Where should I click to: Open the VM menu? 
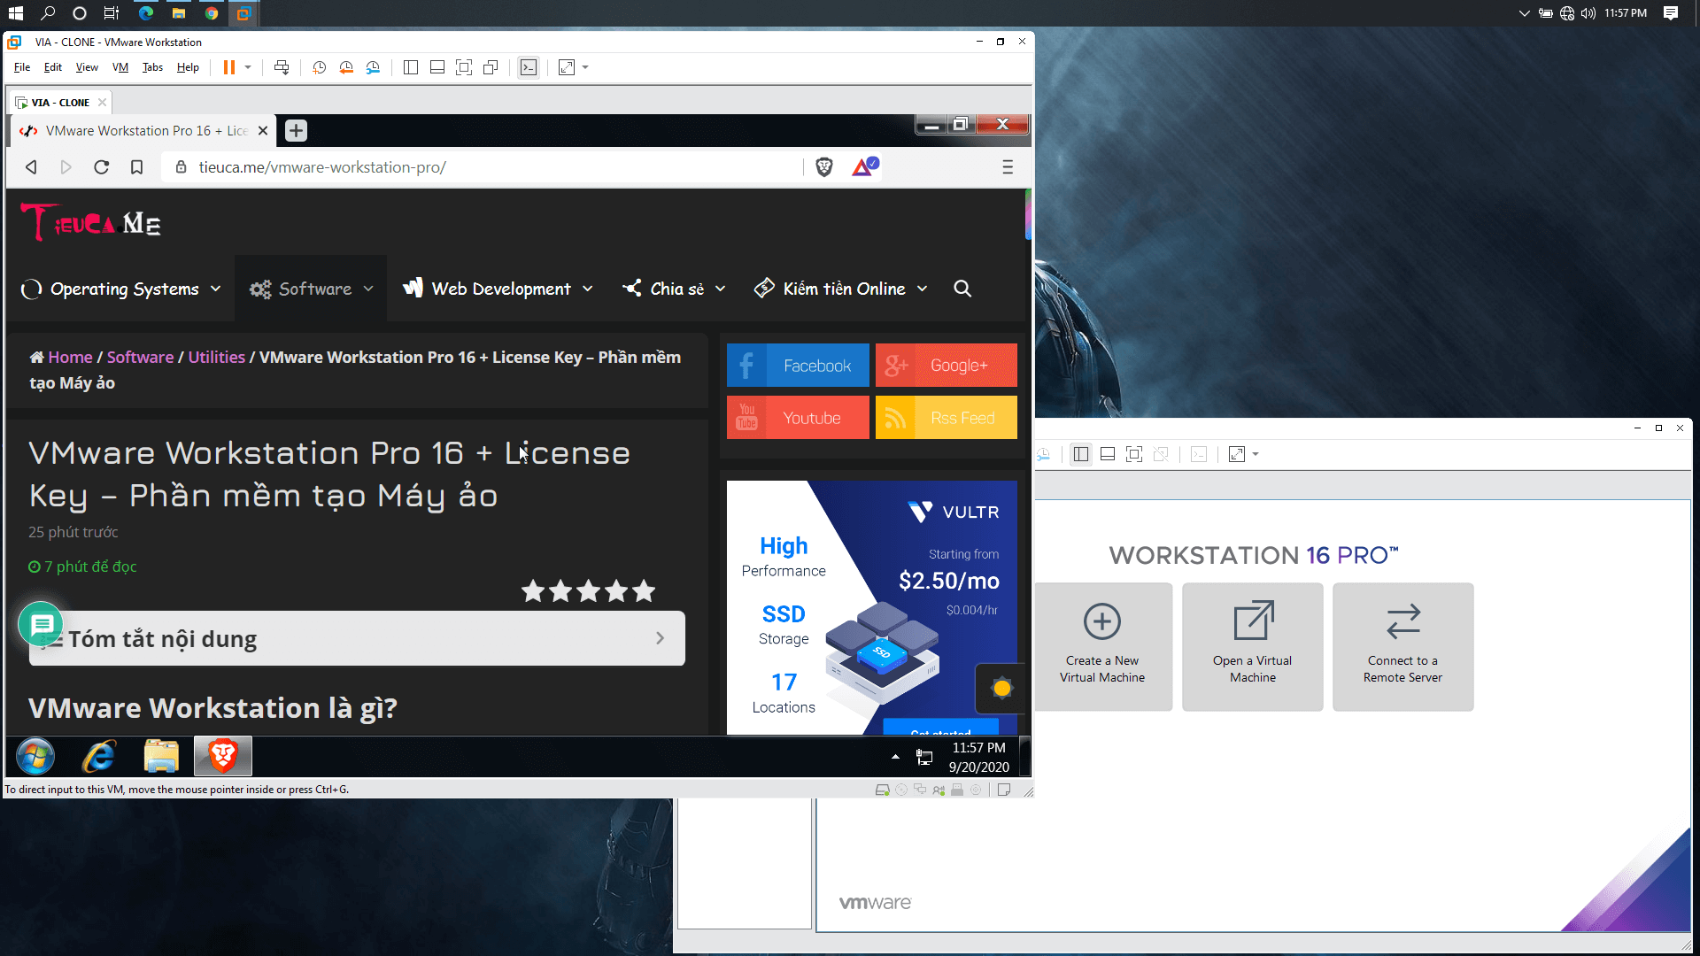[120, 67]
